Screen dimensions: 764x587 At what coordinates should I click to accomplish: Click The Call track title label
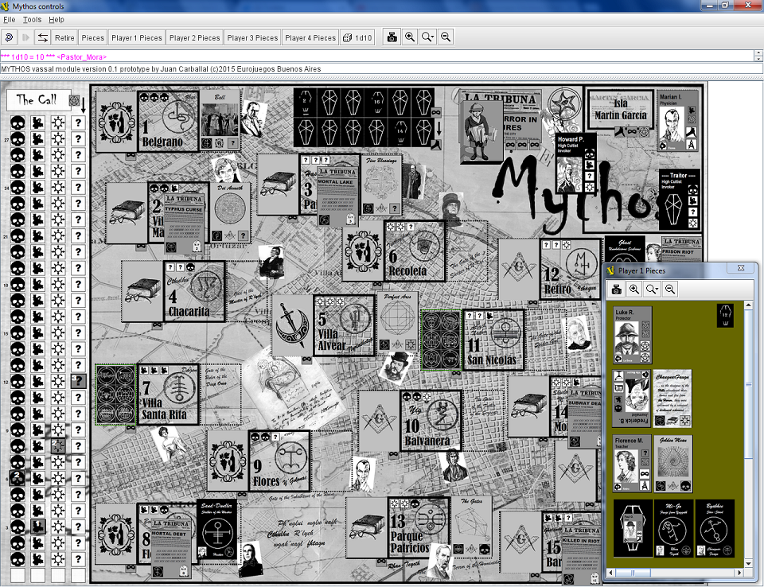click(x=37, y=100)
